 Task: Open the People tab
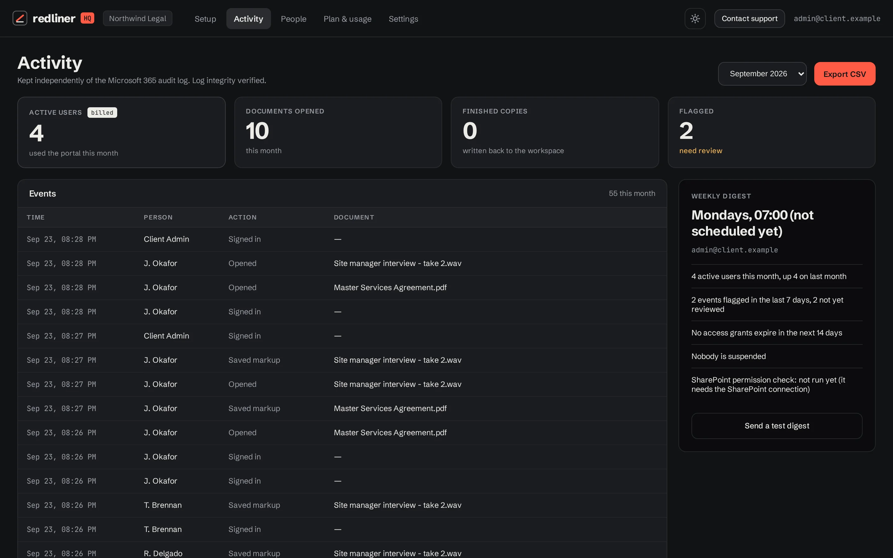pos(293,19)
